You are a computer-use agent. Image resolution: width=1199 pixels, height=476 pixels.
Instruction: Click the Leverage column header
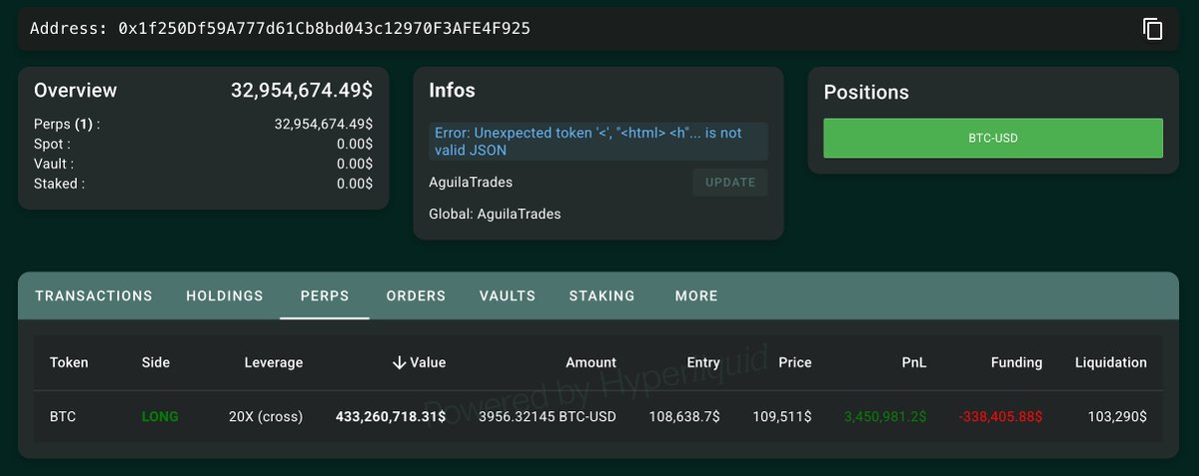274,362
